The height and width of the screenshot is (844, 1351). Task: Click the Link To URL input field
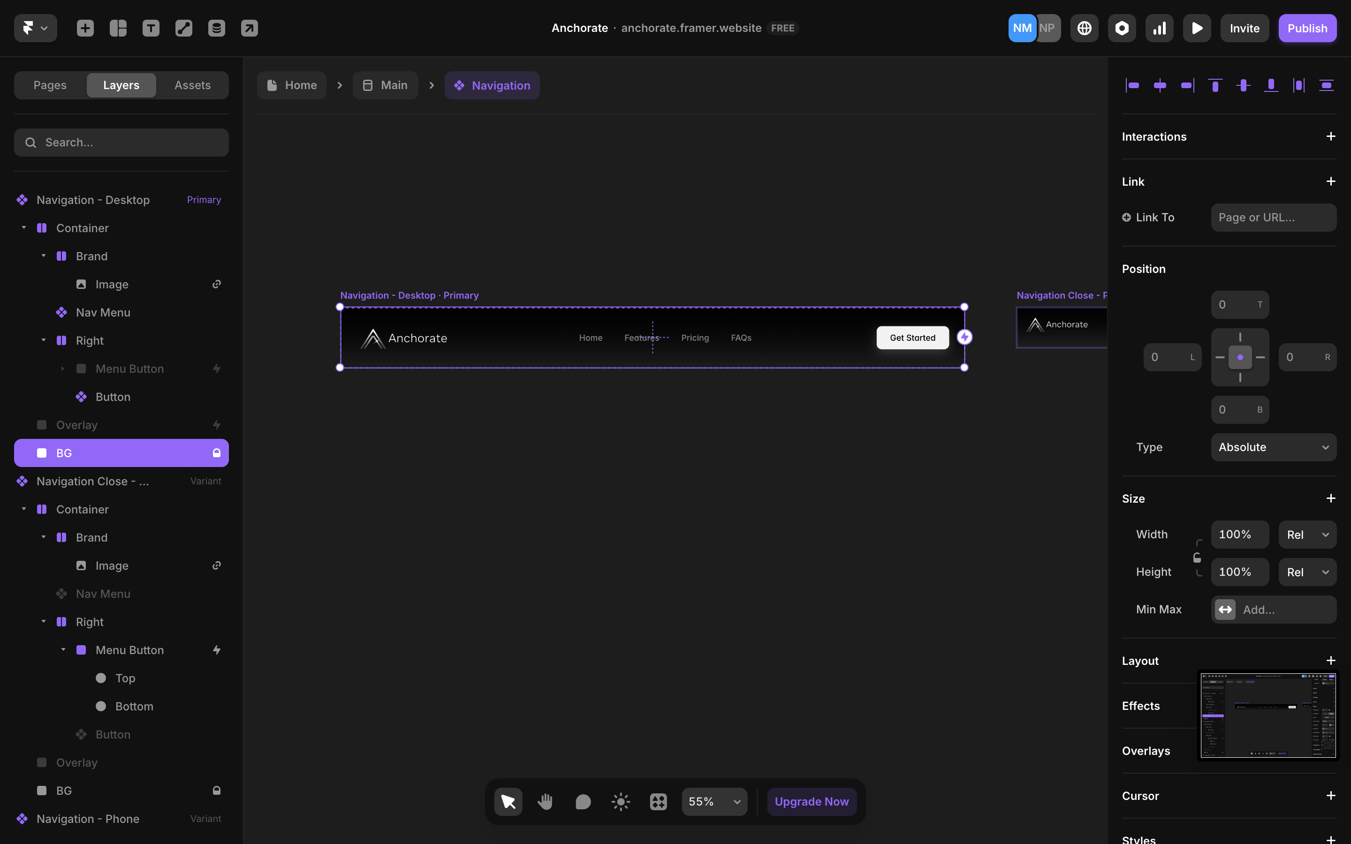click(1273, 217)
